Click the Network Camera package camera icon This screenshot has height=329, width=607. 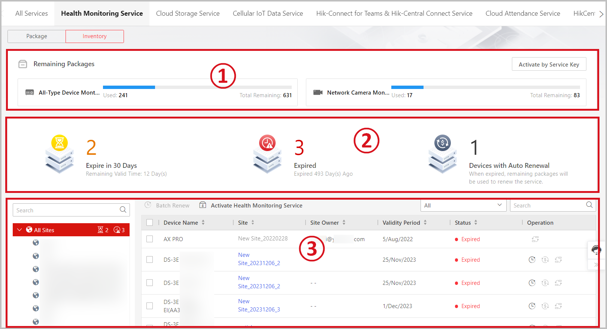click(x=318, y=92)
